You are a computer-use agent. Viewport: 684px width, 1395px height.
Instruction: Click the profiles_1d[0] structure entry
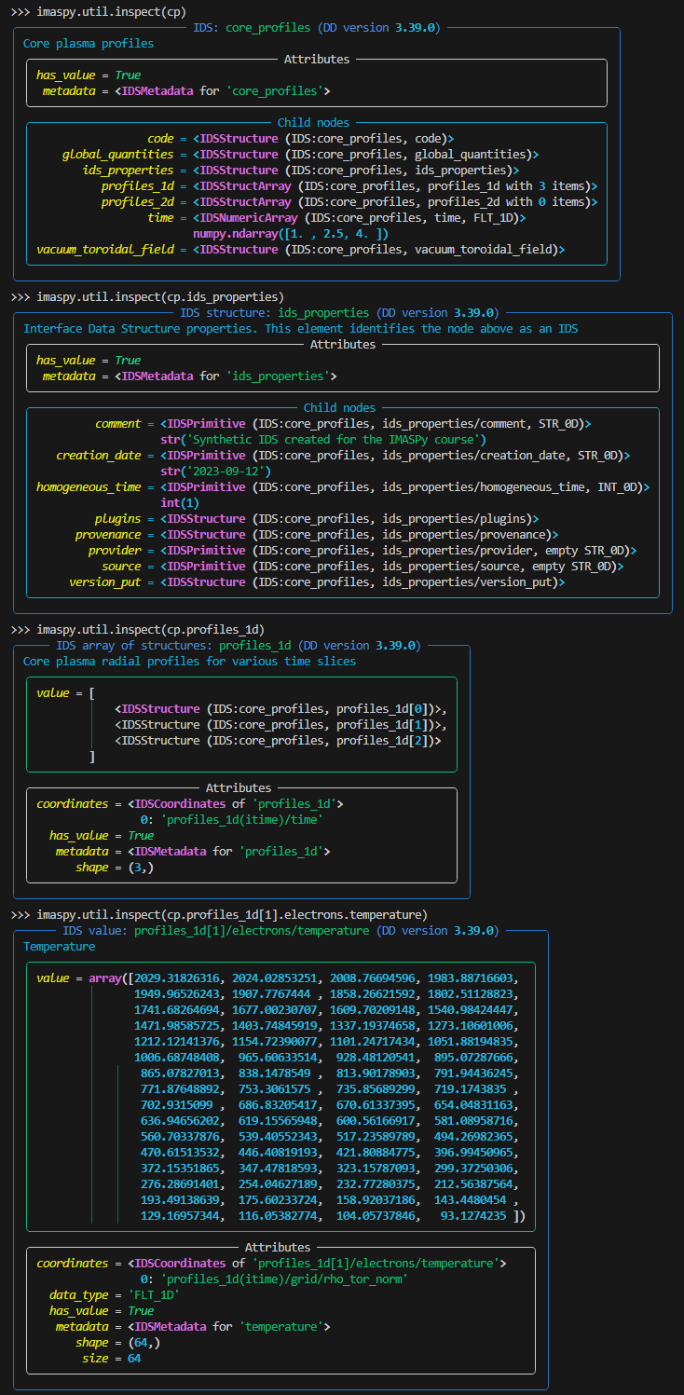[275, 709]
